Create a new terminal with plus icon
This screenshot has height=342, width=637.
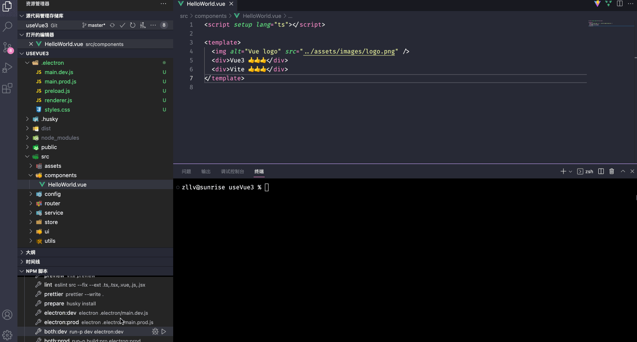[x=563, y=171]
